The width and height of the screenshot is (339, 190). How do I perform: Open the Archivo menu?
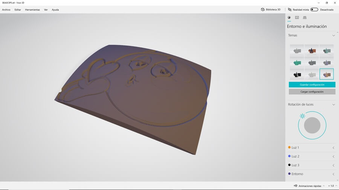tap(6, 10)
